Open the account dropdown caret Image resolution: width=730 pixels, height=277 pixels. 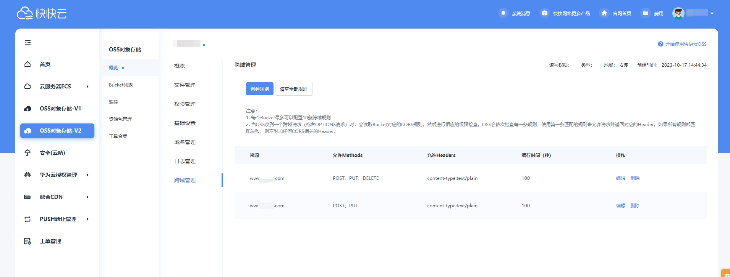(712, 13)
